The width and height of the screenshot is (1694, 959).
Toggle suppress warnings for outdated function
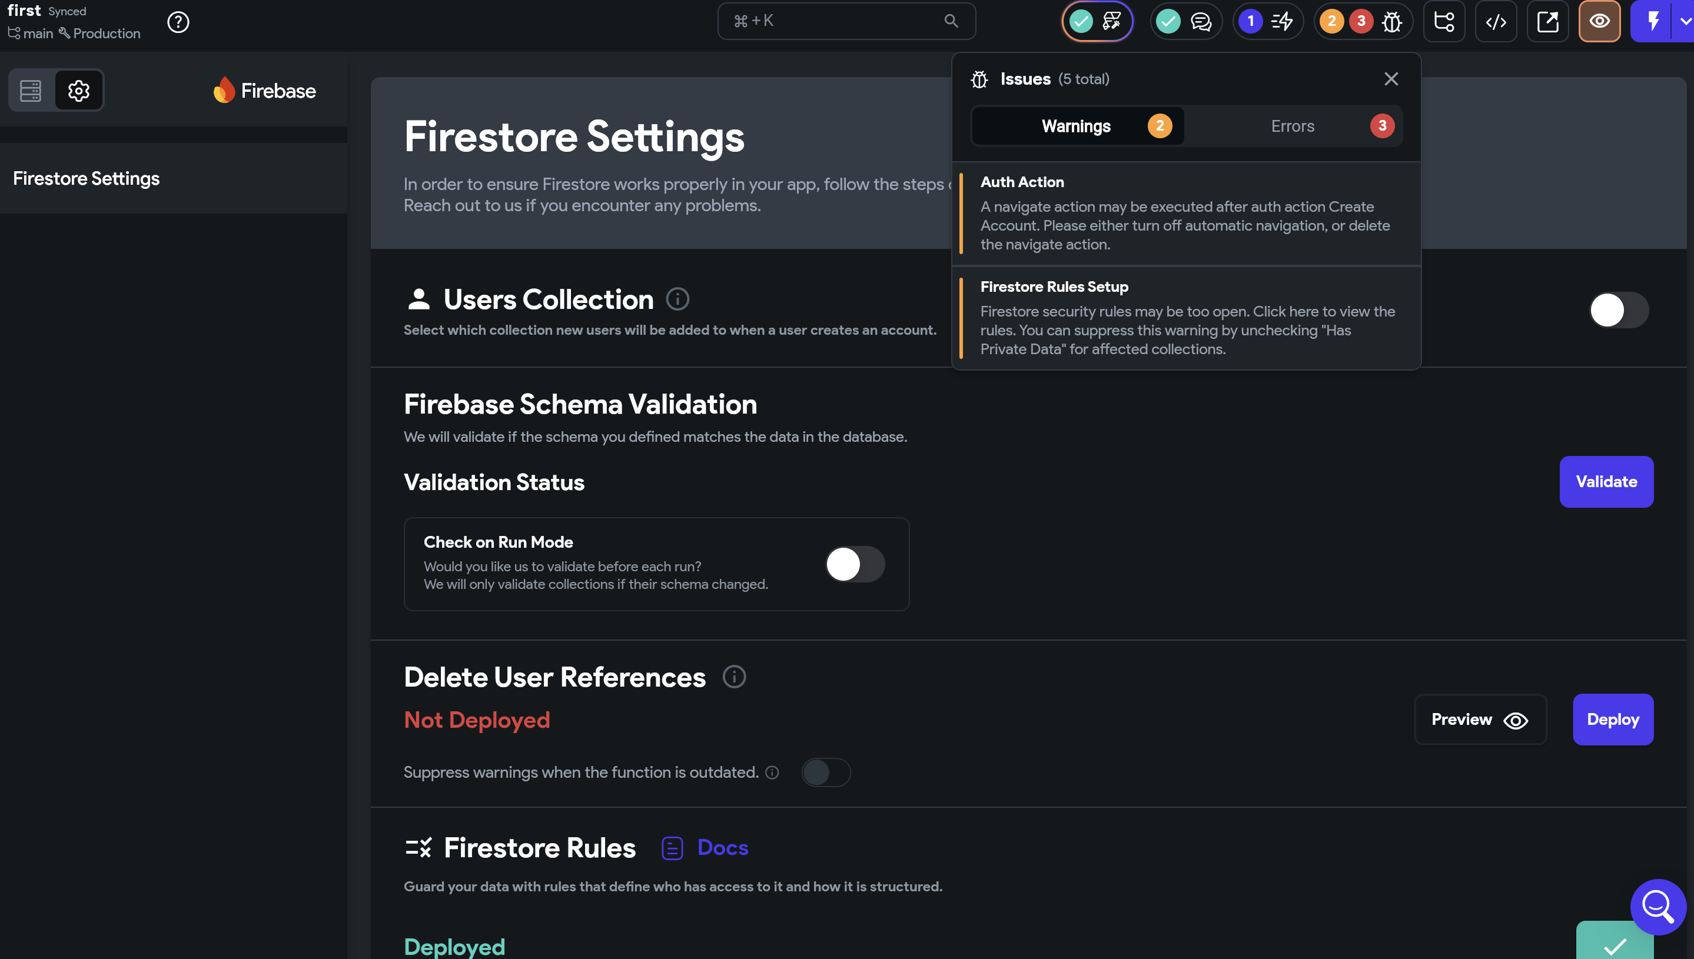826,772
